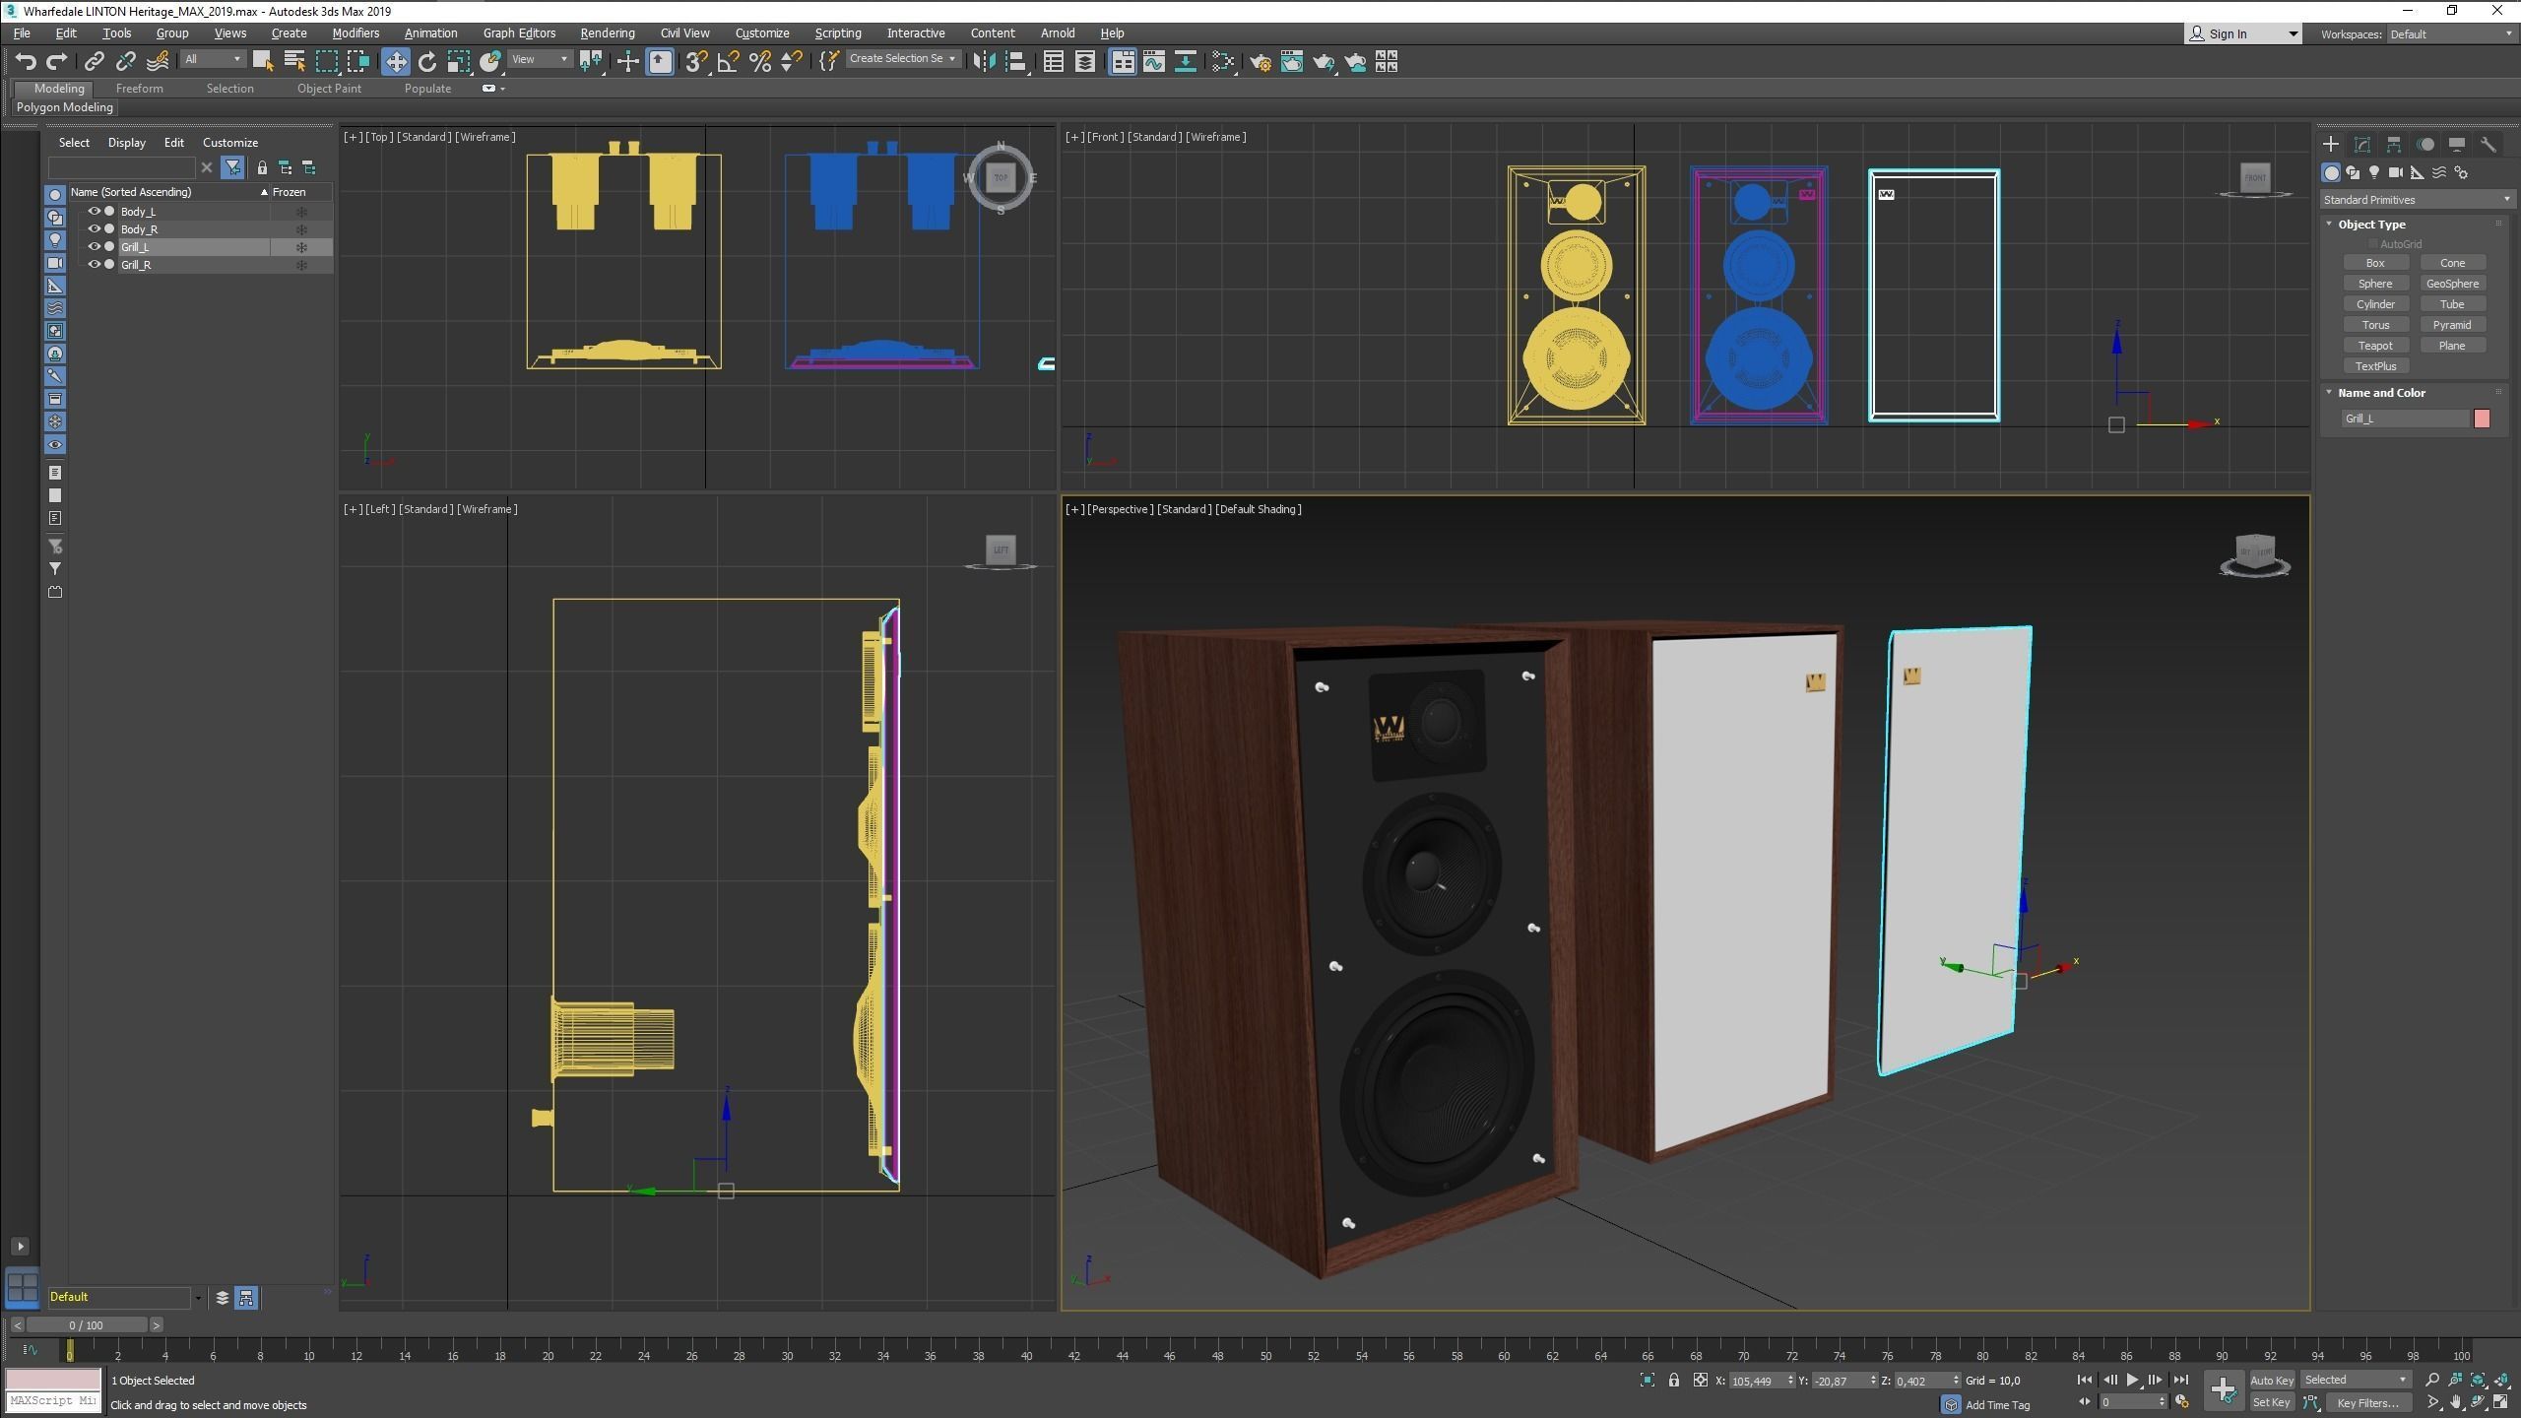This screenshot has width=2521, height=1418.
Task: Hide Body_L with its eye icon
Action: (95, 211)
